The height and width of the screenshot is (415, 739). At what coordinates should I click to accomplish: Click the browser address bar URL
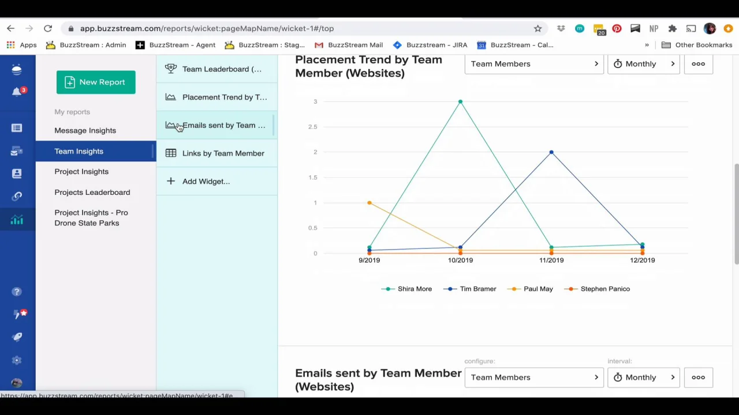click(x=207, y=28)
